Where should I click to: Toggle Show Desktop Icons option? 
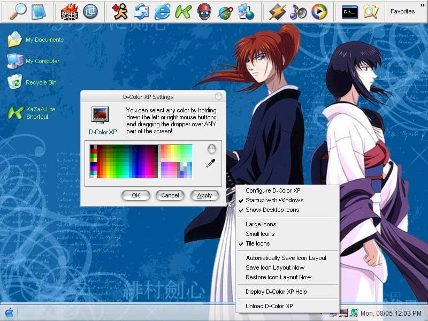pyautogui.click(x=287, y=210)
